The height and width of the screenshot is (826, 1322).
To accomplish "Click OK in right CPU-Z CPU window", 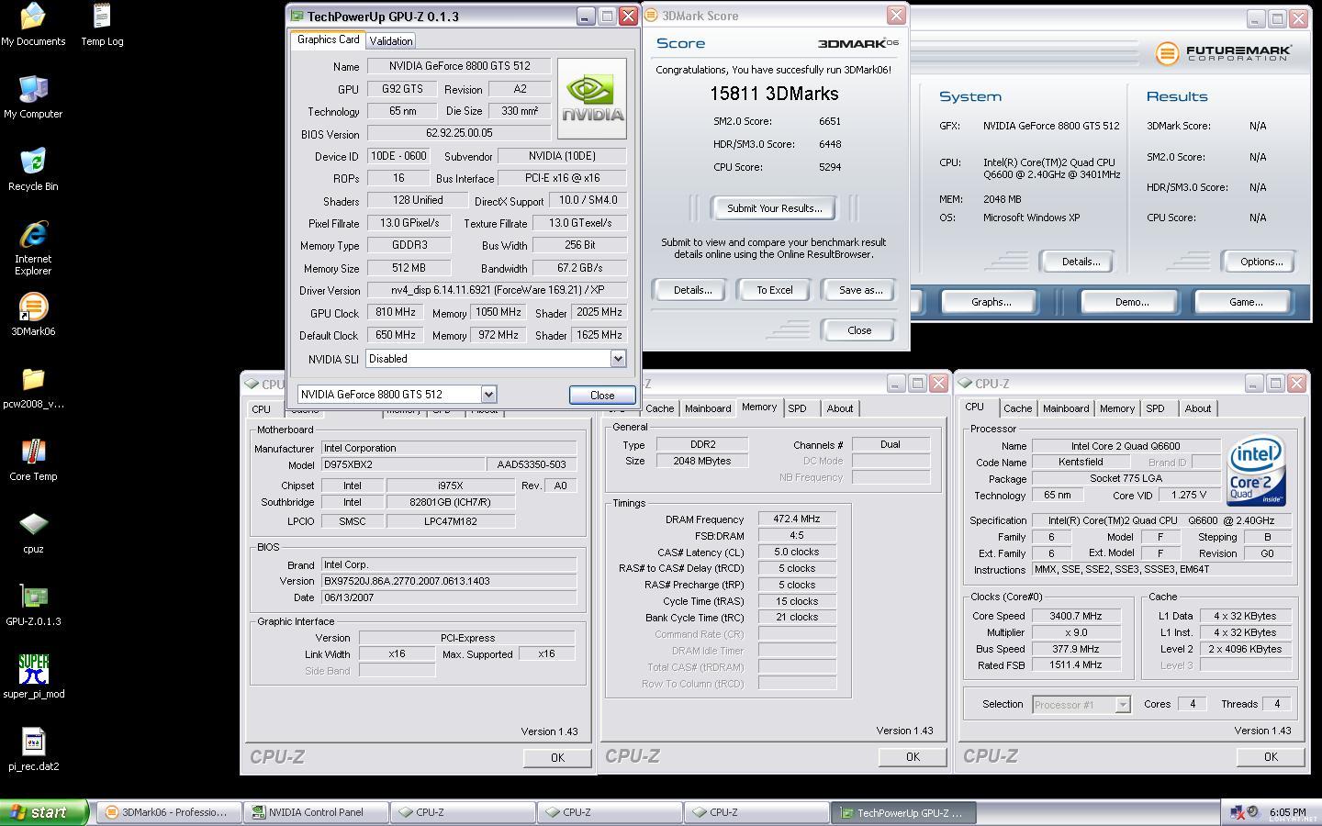I will (1270, 756).
